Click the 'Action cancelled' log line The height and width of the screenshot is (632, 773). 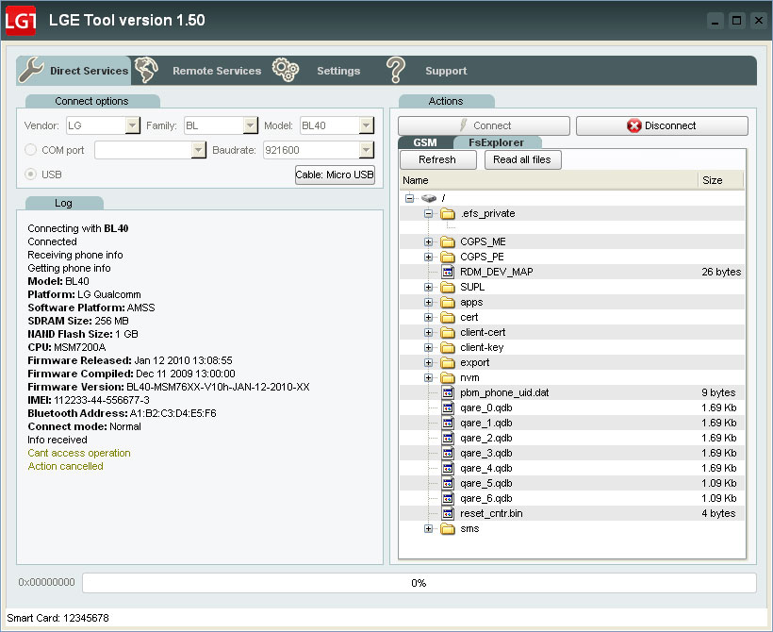pyautogui.click(x=66, y=466)
